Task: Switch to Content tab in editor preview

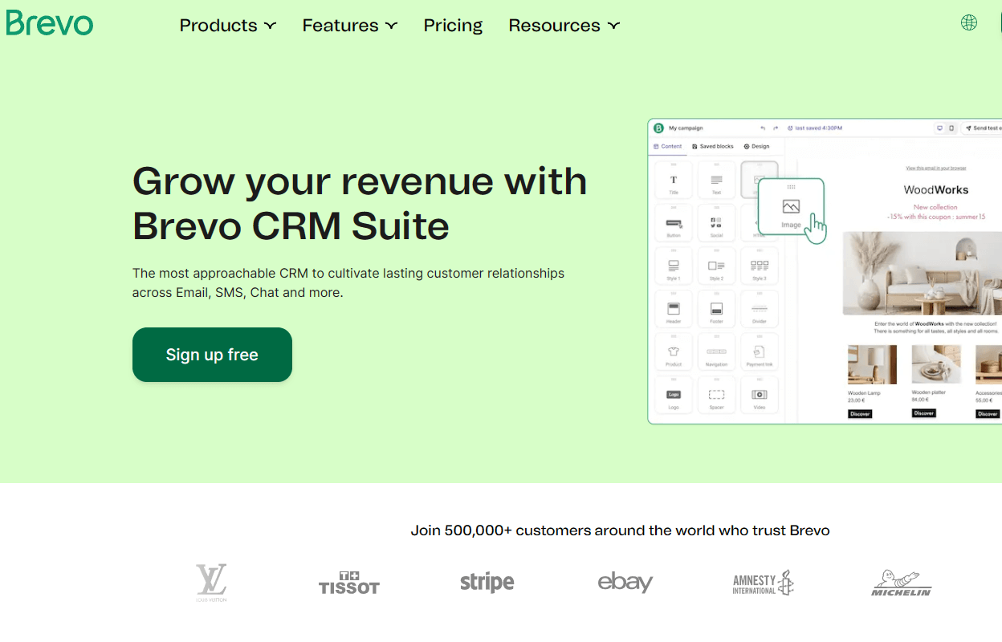Action: click(668, 147)
